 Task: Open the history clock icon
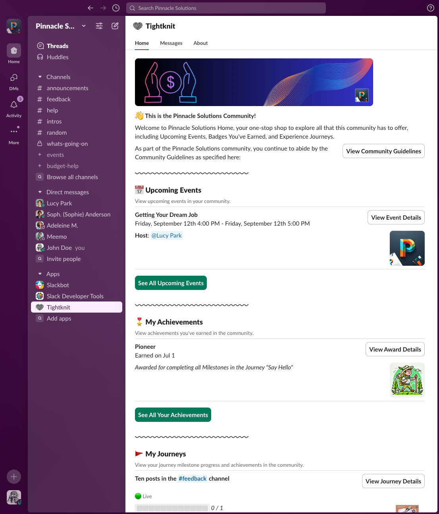(x=116, y=8)
